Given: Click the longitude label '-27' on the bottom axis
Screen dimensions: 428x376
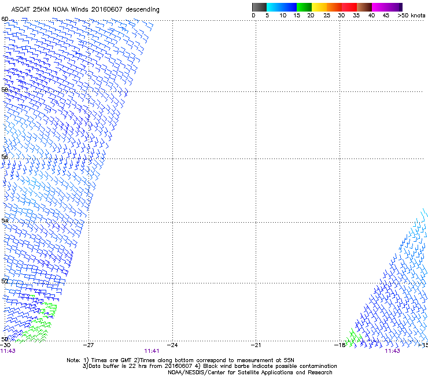Looking at the screenshot, I should coord(88,345).
